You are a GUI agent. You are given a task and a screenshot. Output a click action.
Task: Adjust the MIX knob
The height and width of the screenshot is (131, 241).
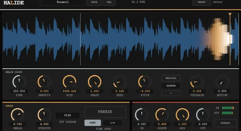point(182,115)
